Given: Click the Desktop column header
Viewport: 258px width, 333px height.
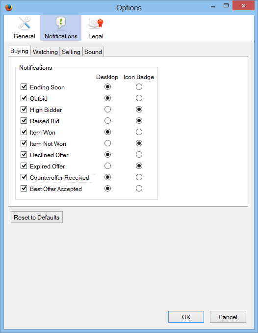Looking at the screenshot, I should tap(107, 77).
